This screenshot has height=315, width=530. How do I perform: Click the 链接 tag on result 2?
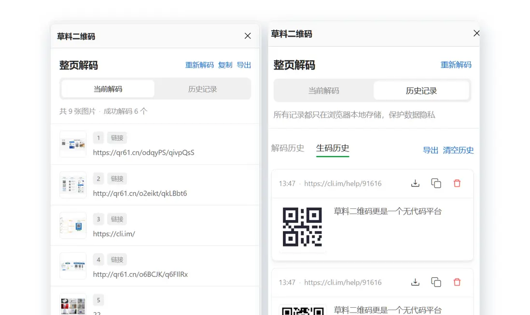117,178
